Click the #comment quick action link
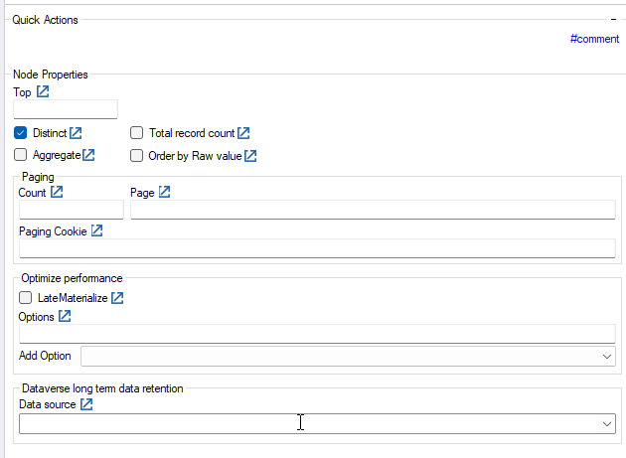Image resolution: width=626 pixels, height=458 pixels. point(594,39)
